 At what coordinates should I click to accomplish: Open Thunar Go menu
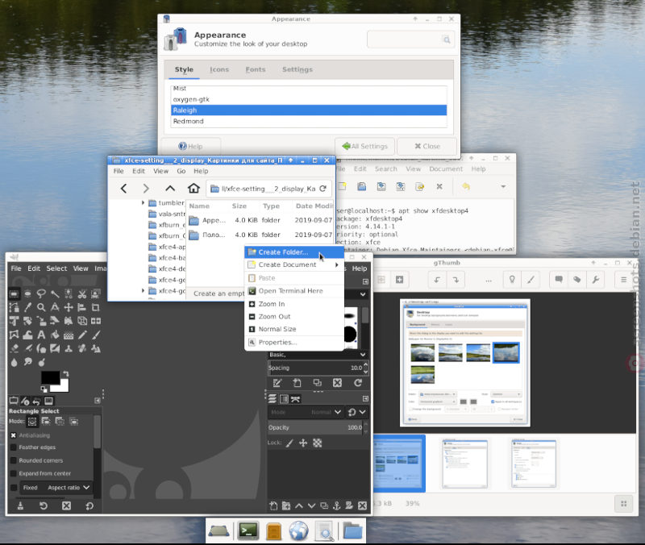pyautogui.click(x=181, y=171)
